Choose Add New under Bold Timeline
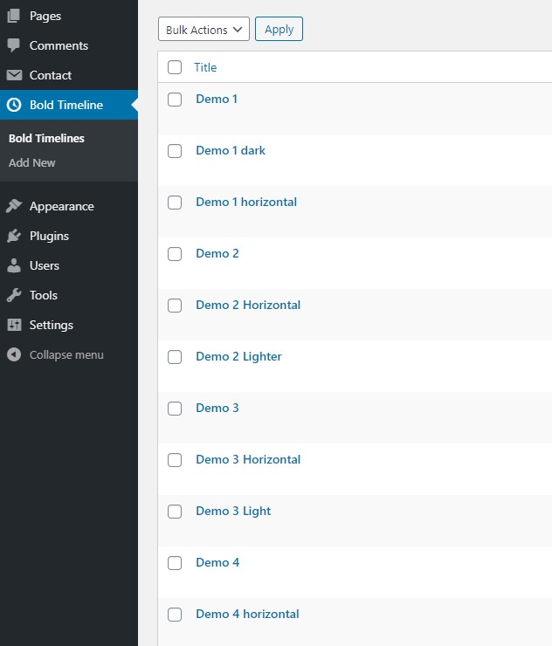Viewport: 552px width, 646px height. [32, 162]
